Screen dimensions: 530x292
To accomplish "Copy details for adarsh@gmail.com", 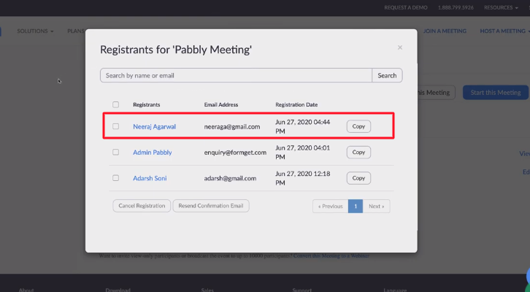I will 358,178.
